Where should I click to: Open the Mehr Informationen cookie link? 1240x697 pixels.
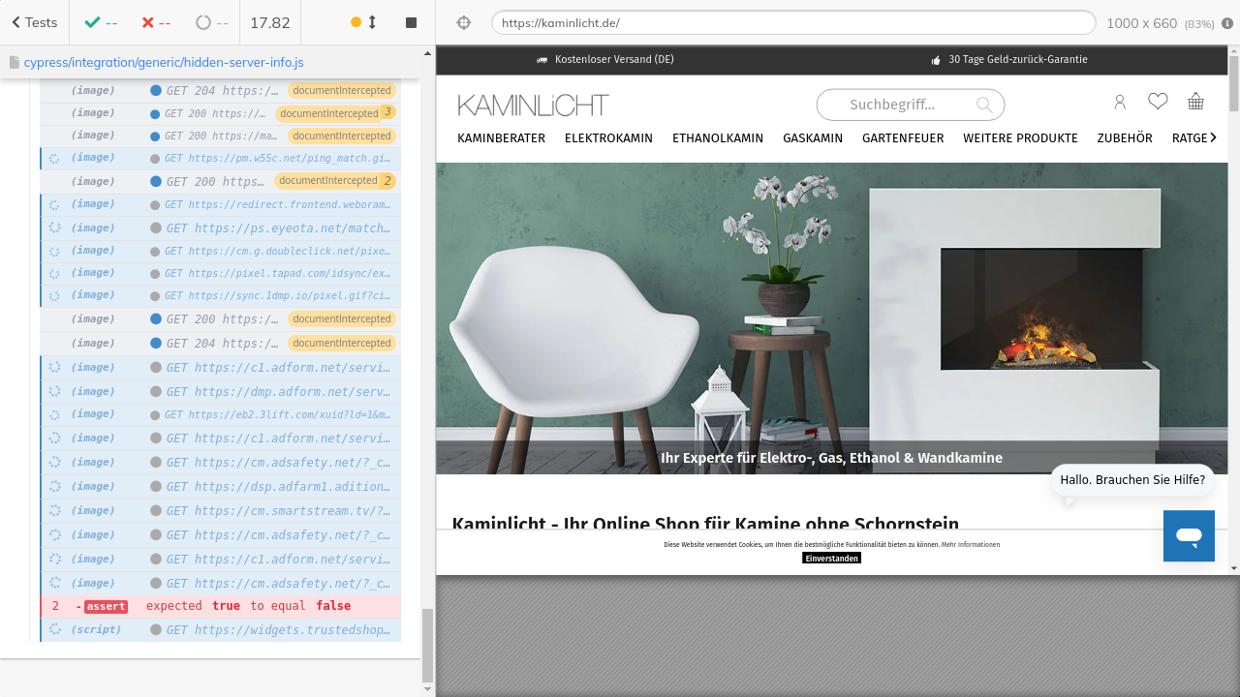point(971,545)
